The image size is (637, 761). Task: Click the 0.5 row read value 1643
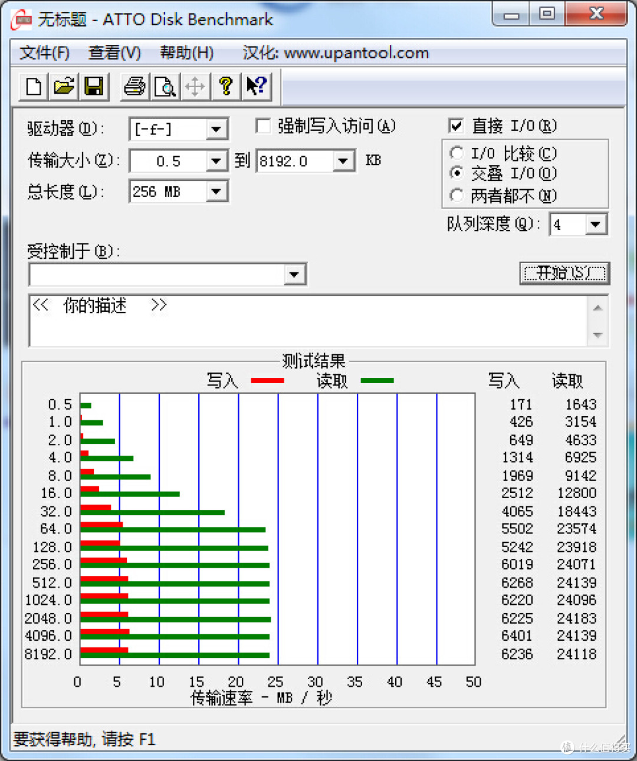pyautogui.click(x=581, y=404)
